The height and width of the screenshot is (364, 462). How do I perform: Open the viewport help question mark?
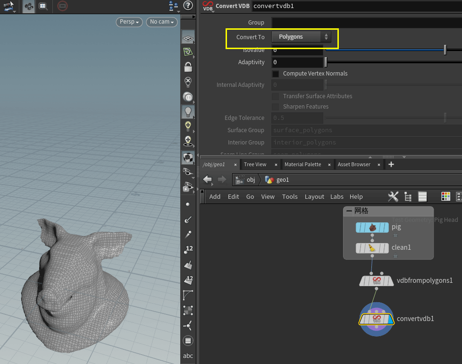tap(188, 6)
